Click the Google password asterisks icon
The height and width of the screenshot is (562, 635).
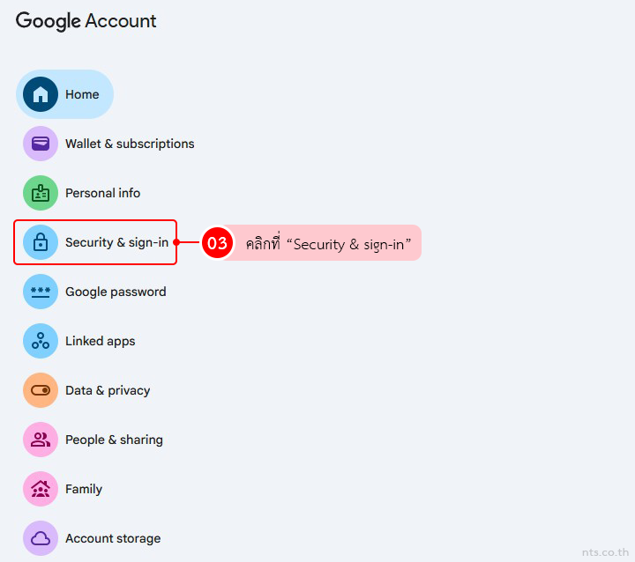[41, 292]
